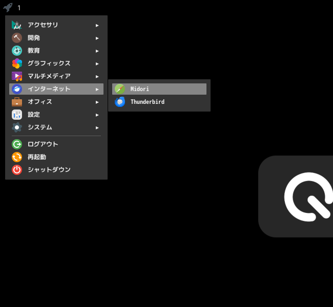
Task: Click the red シャットダウン power icon
Action: click(x=17, y=170)
